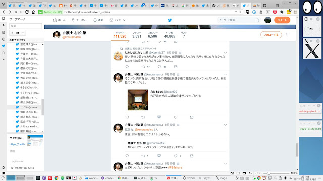Click the Evernote extension icon
The height and width of the screenshot is (181, 323).
(282, 12)
